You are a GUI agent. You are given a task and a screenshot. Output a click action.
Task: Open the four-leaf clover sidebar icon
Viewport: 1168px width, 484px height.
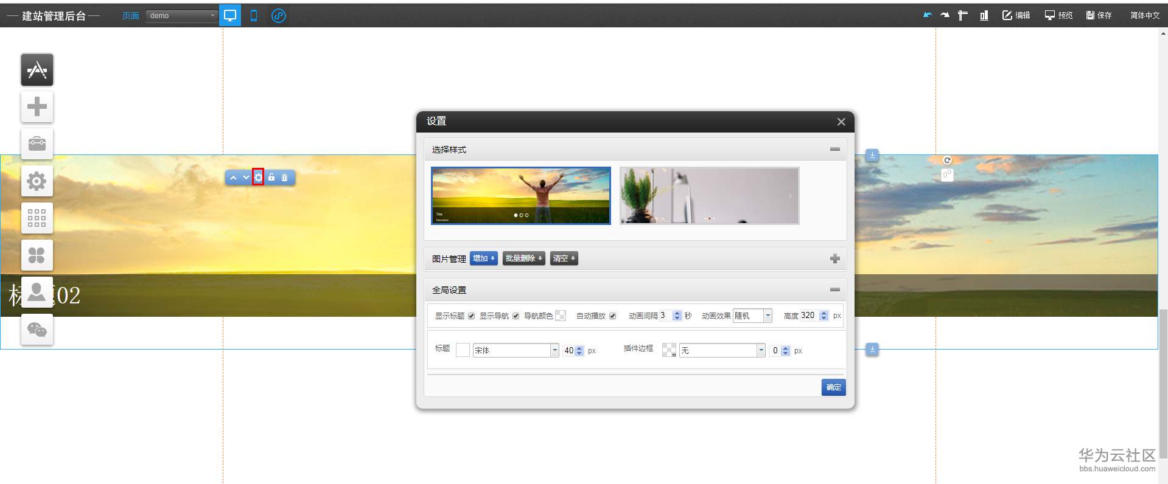point(37,255)
